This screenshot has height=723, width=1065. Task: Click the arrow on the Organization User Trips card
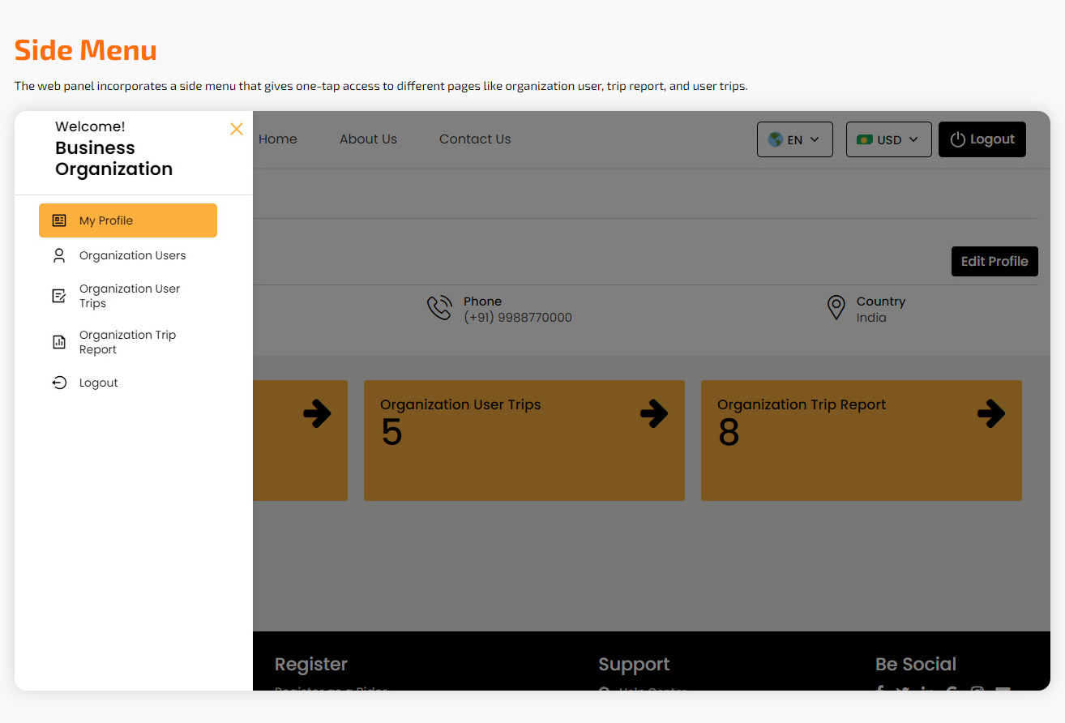pos(655,413)
